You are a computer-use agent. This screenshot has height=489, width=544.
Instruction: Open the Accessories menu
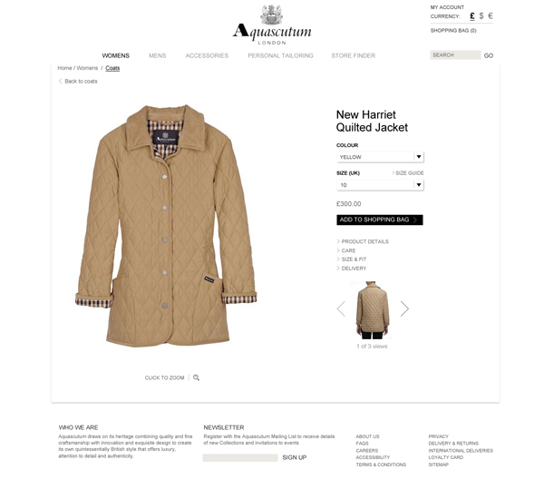tap(207, 55)
